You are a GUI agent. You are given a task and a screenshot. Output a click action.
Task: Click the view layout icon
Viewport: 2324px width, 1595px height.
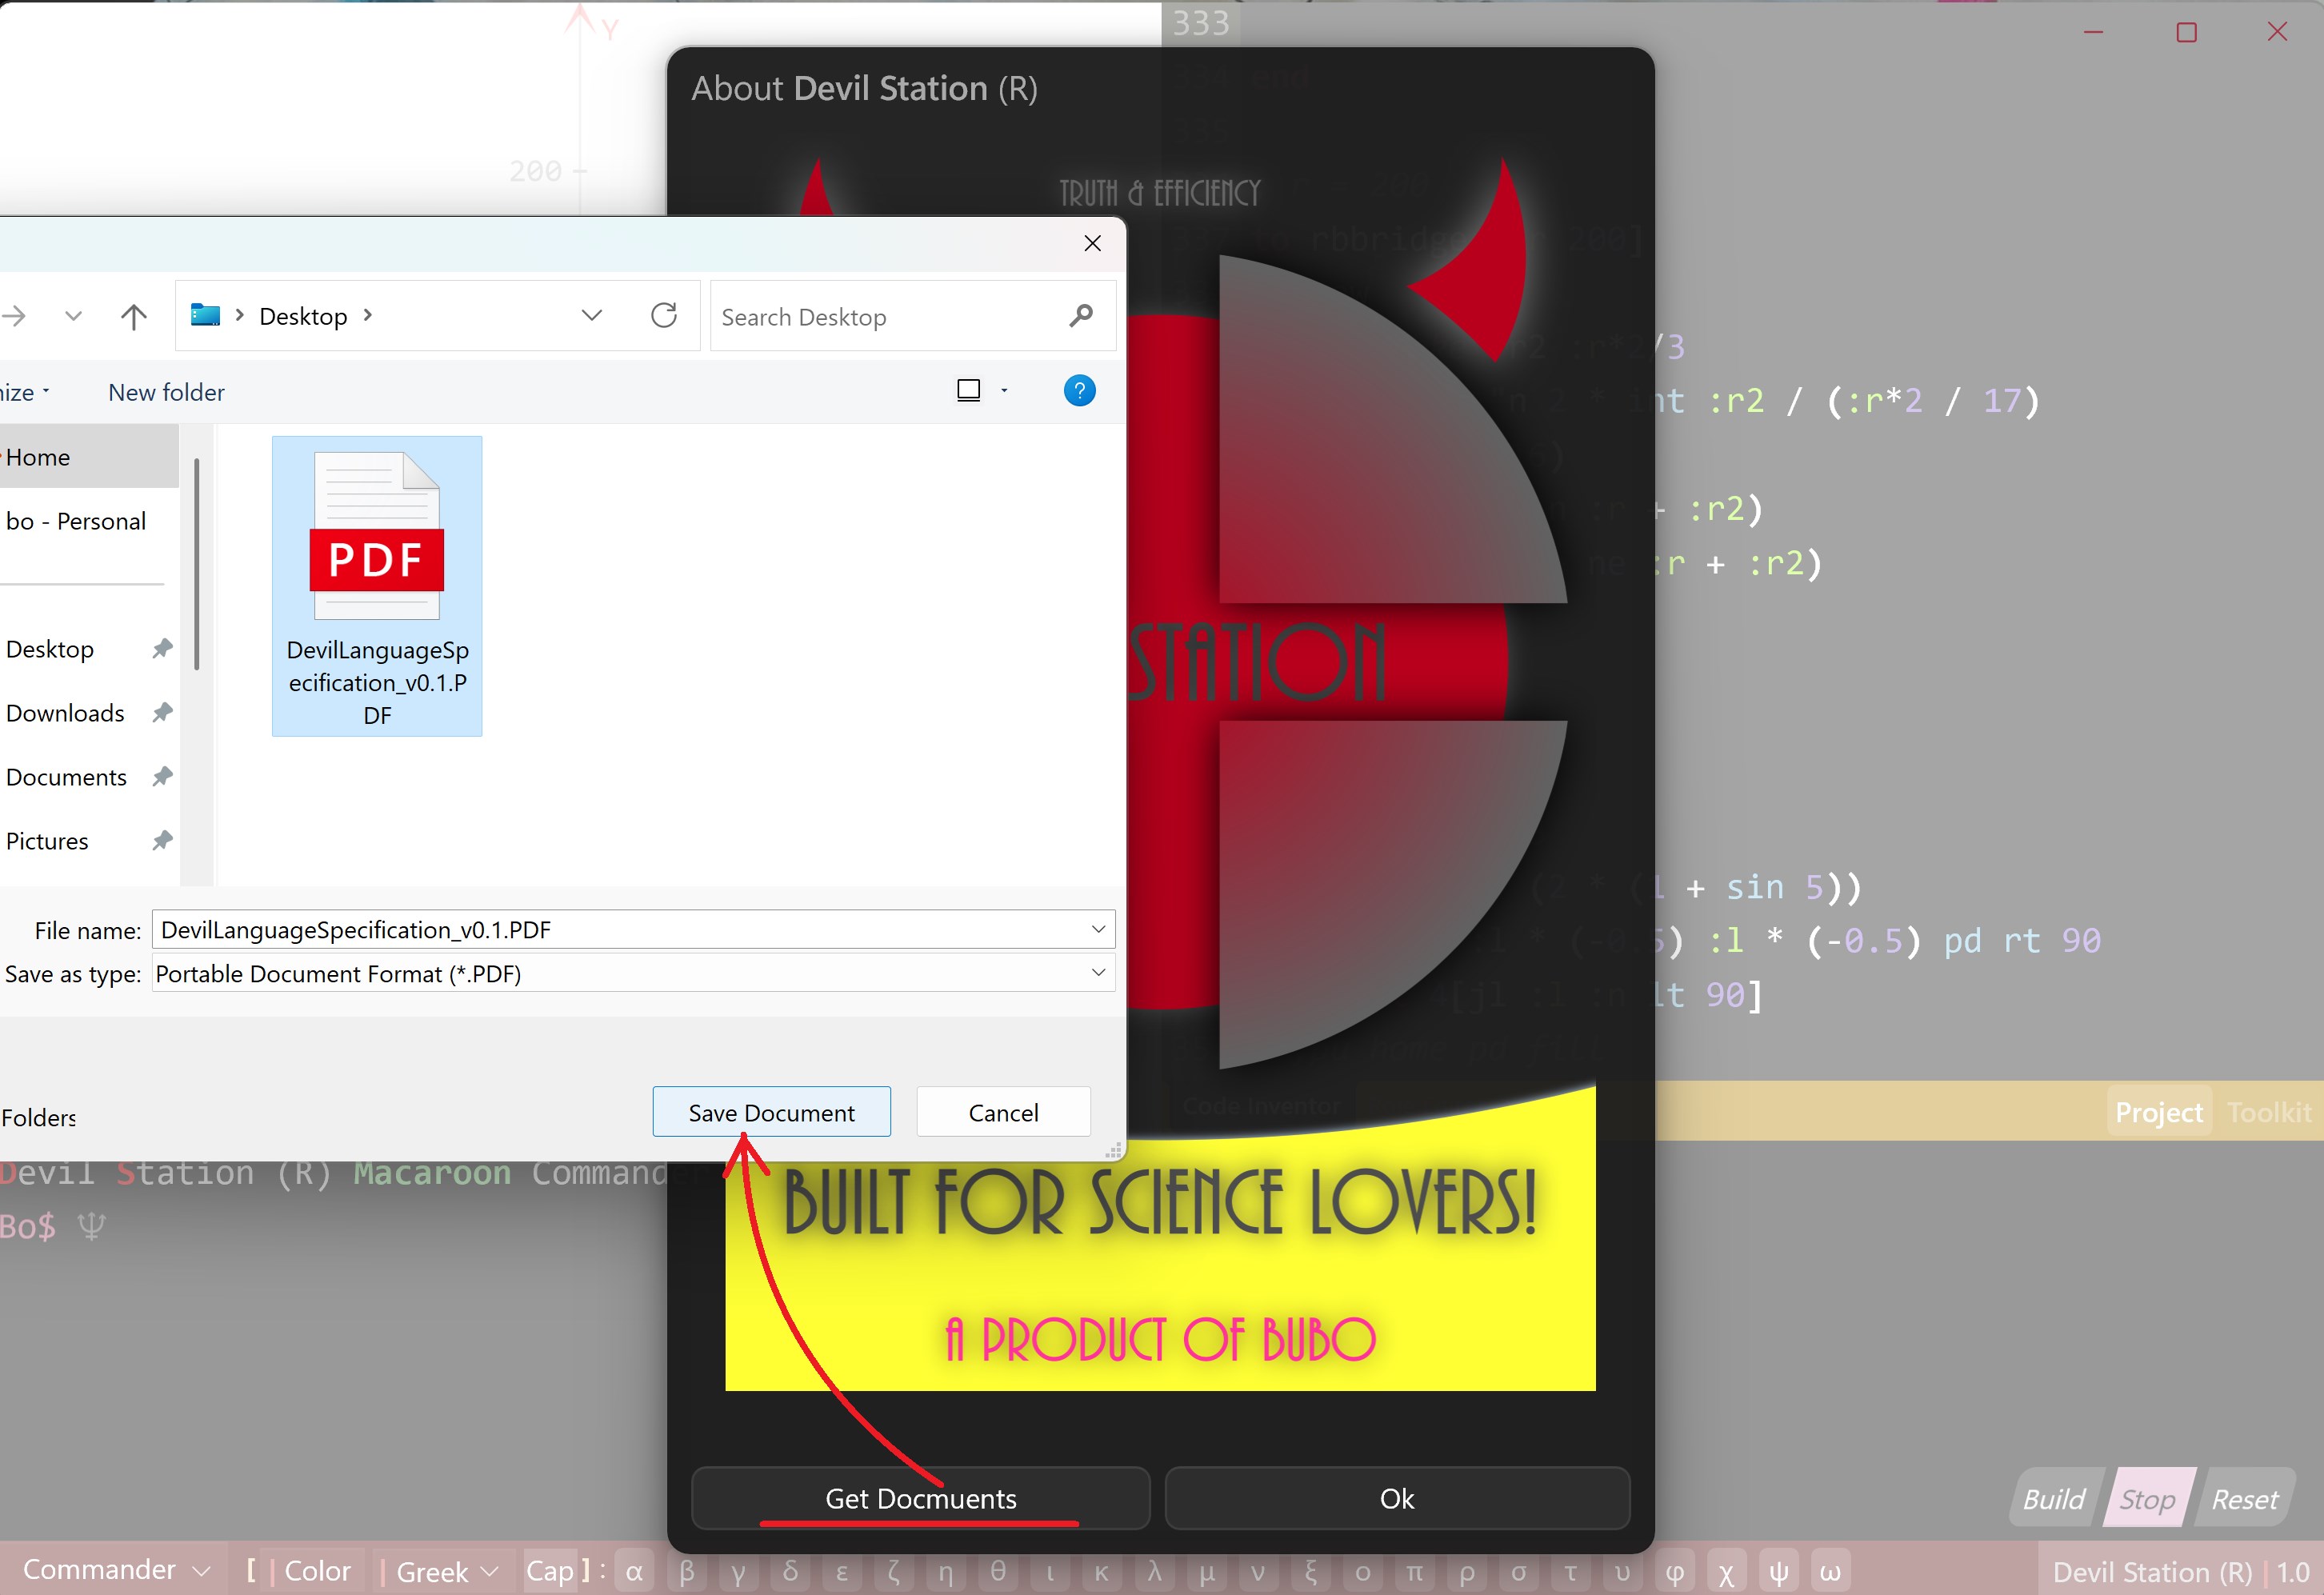point(968,391)
